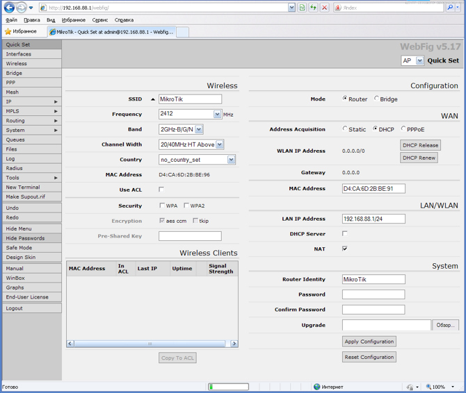The height and width of the screenshot is (393, 466).
Task: Open the Country dropdown list
Action: pos(231,160)
